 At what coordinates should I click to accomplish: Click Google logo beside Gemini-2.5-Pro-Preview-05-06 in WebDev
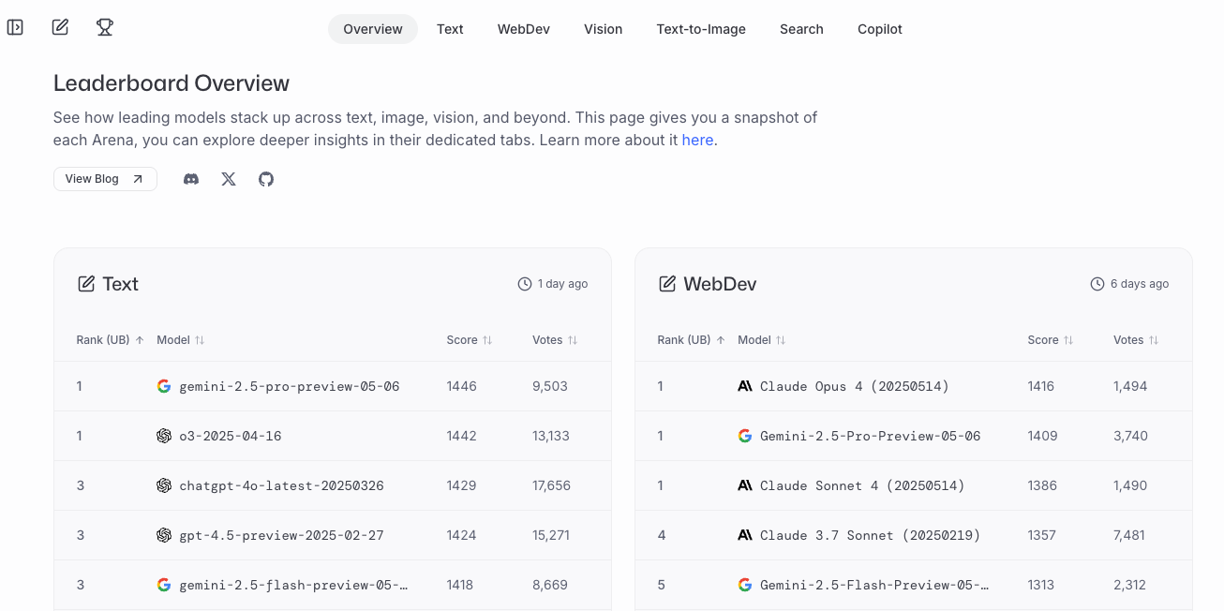(x=745, y=436)
